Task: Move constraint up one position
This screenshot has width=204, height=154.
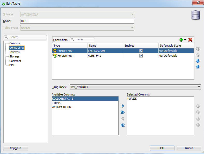Action: pos(198,55)
